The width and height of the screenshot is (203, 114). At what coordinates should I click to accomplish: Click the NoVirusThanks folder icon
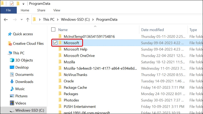60,74
